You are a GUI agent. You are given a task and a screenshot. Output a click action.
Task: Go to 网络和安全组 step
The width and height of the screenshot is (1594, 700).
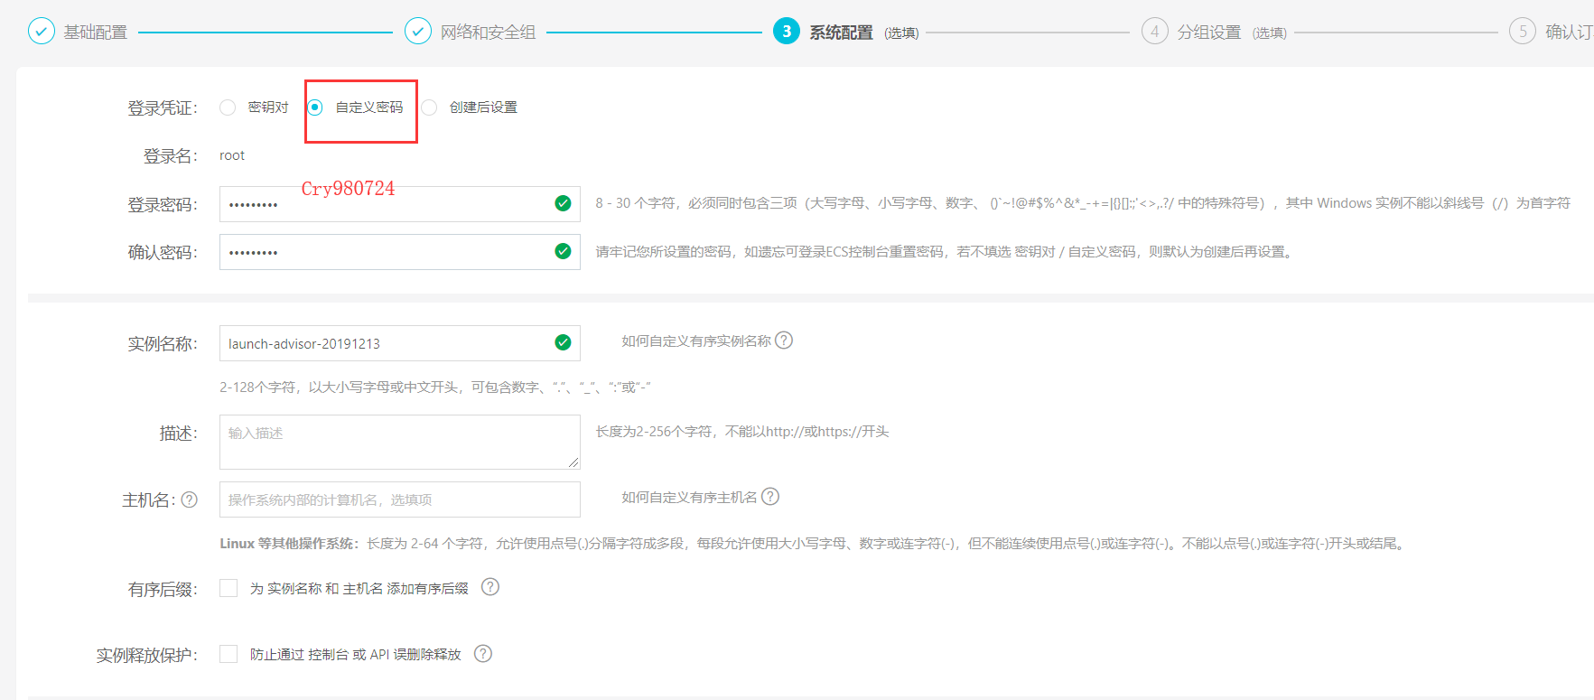[x=488, y=33]
